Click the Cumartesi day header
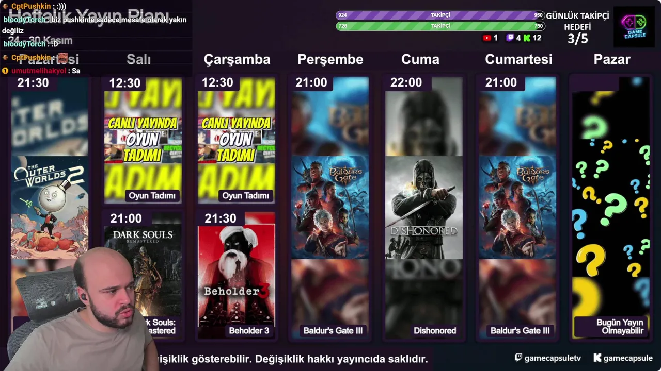The image size is (661, 371). 518,59
